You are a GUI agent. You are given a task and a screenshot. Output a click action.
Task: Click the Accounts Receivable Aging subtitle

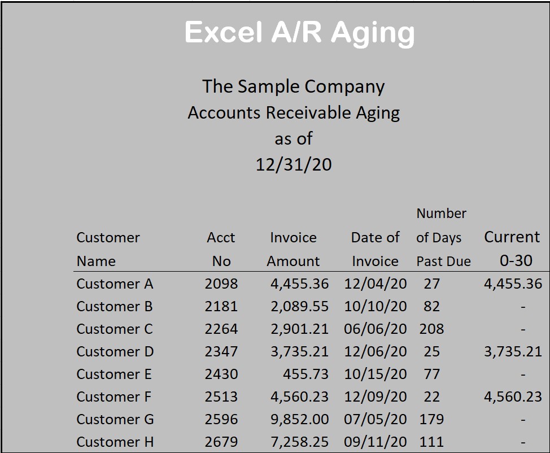[294, 112]
